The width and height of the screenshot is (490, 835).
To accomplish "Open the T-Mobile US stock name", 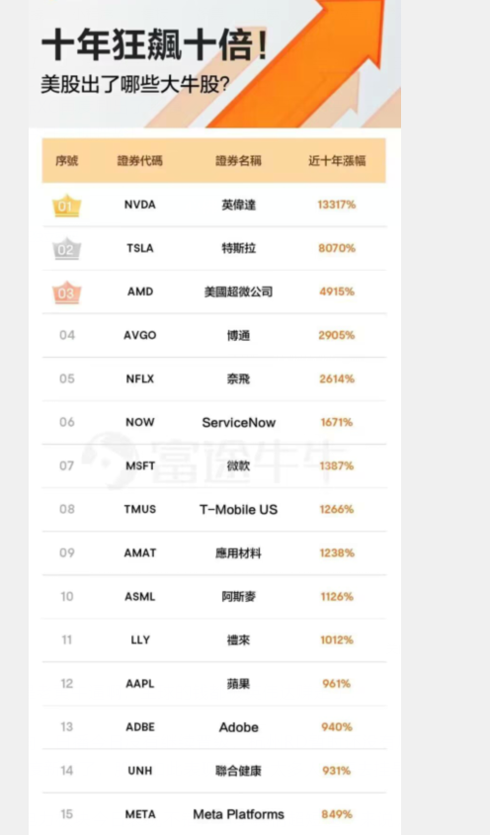I will pos(238,510).
